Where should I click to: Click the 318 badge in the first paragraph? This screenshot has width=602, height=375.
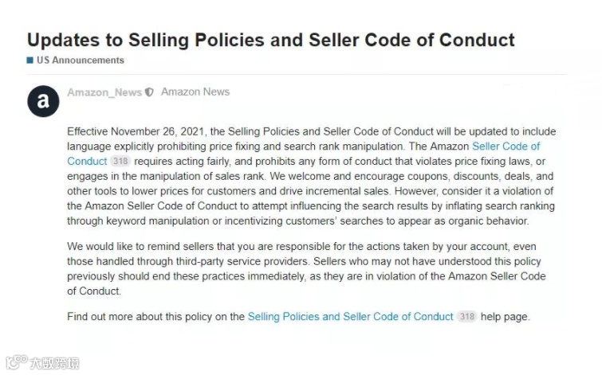pos(120,161)
